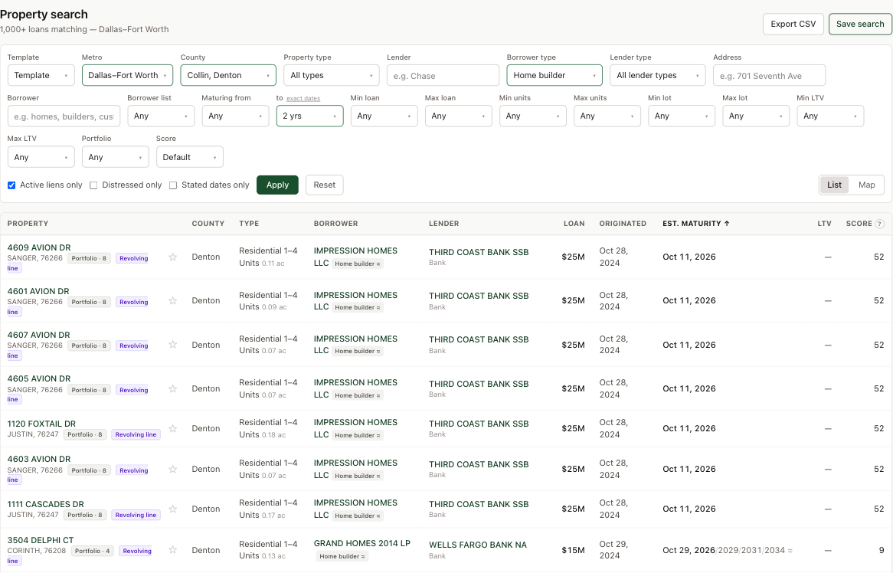The image size is (893, 573).
Task: Sort by Loan column header
Action: 574,224
